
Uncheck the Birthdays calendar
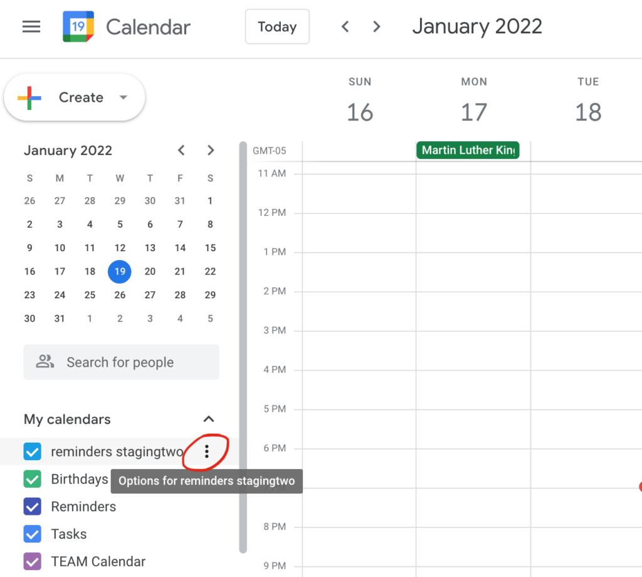[x=32, y=479]
